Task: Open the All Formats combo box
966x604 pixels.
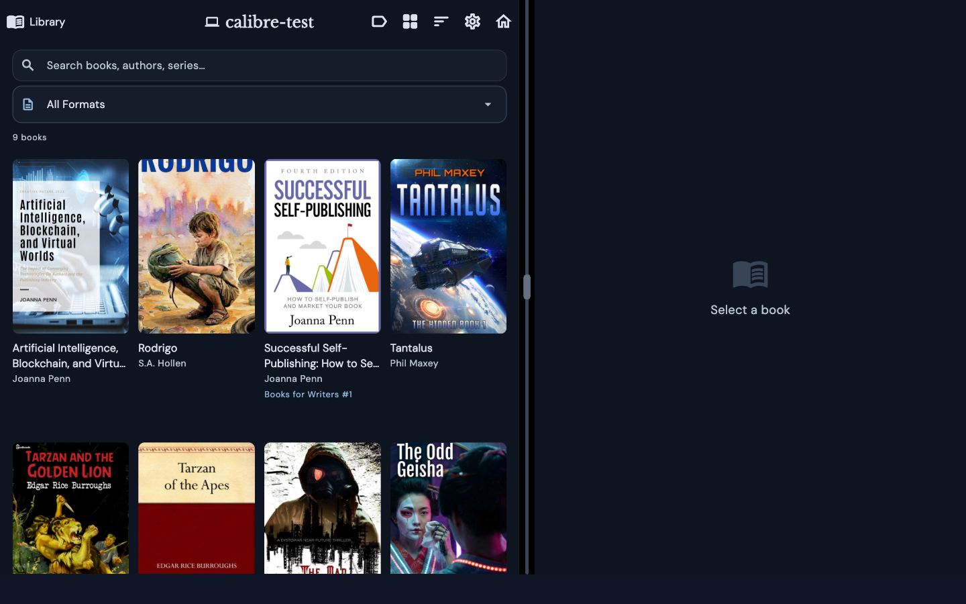Action: 260,105
